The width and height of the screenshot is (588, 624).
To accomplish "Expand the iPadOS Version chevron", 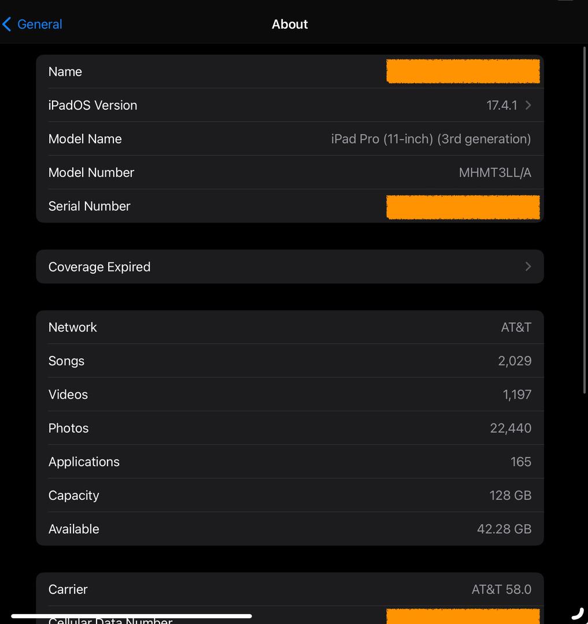I will (528, 105).
